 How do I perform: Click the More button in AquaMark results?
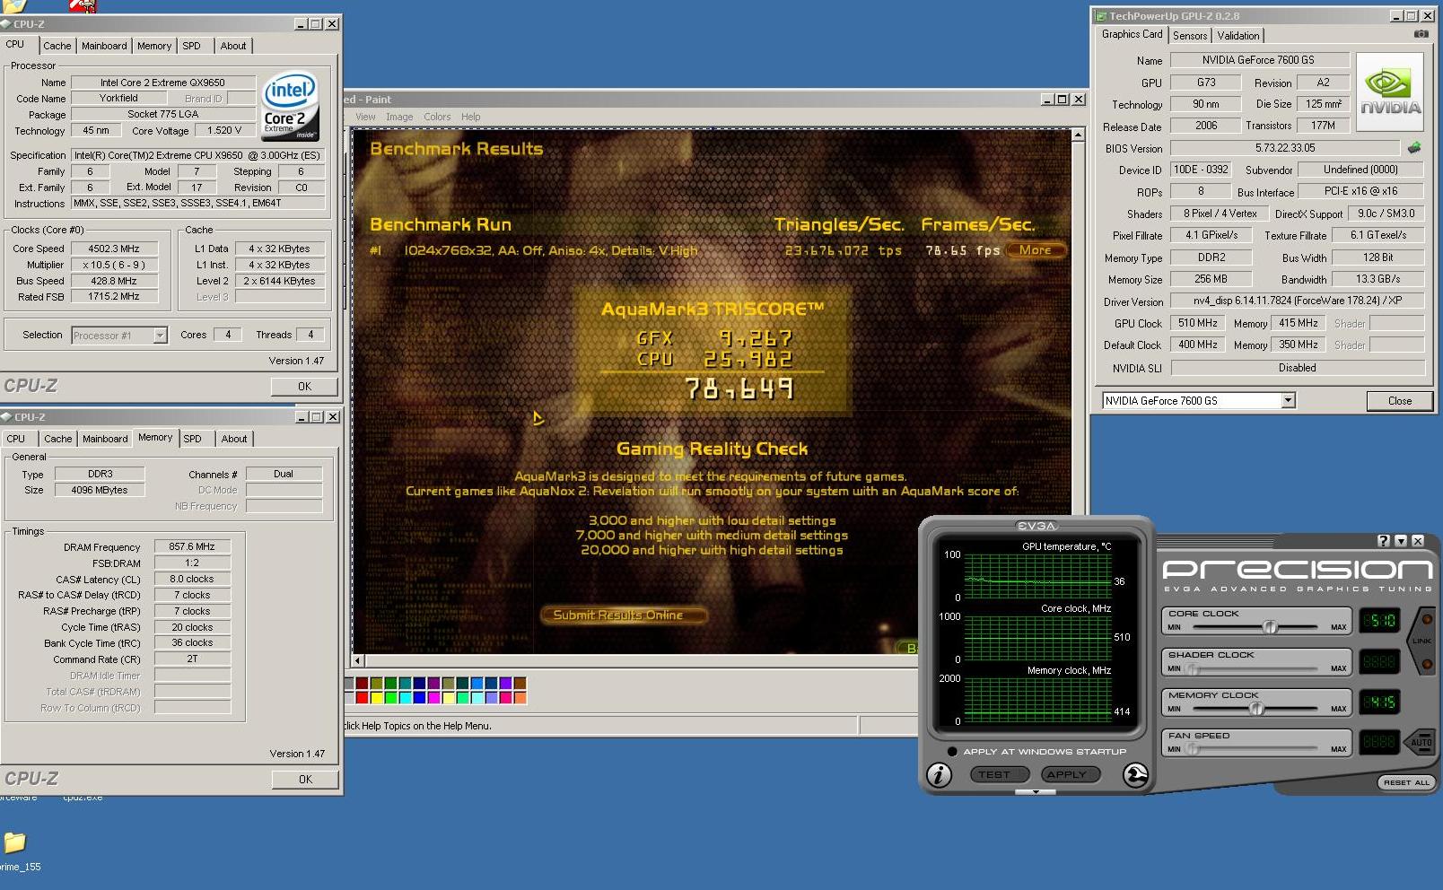(1036, 250)
